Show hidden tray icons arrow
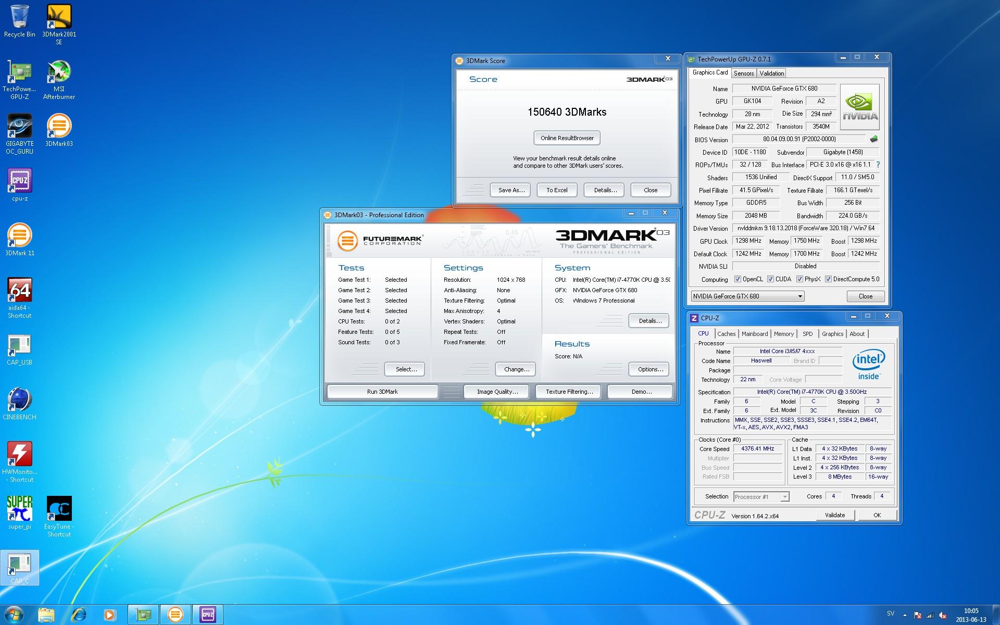 (x=904, y=616)
